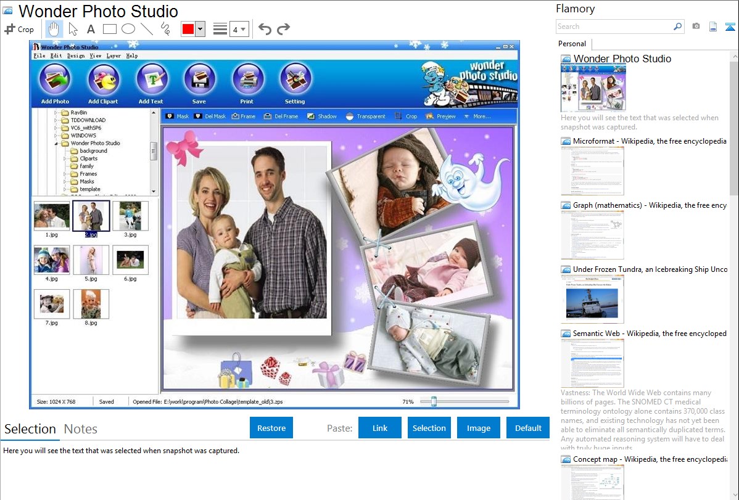This screenshot has width=739, height=500.
Task: Select the template folder
Action: (x=85, y=189)
